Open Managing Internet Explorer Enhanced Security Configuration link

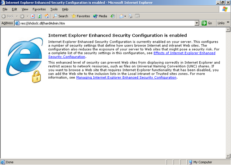(126, 77)
